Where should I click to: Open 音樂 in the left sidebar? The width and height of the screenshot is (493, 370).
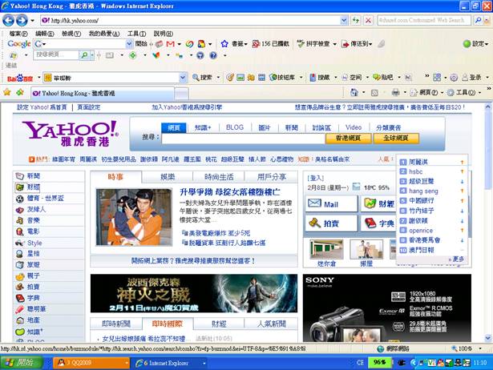click(34, 220)
